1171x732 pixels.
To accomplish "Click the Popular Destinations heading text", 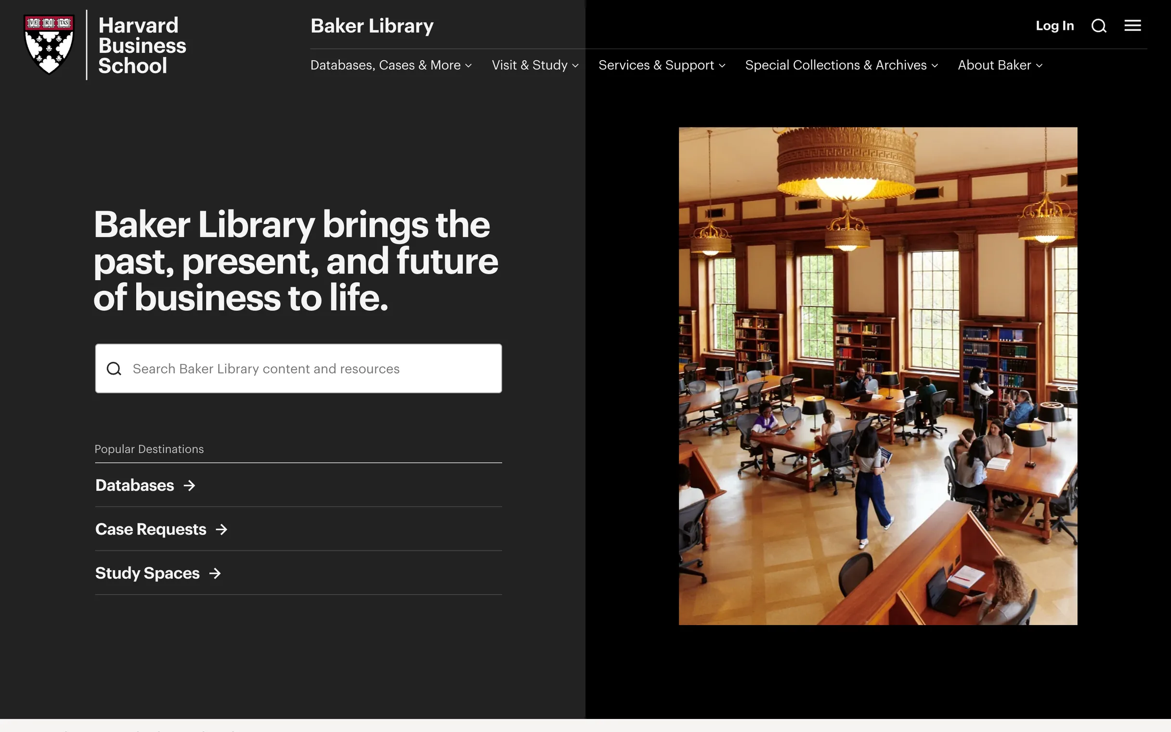I will [x=149, y=449].
